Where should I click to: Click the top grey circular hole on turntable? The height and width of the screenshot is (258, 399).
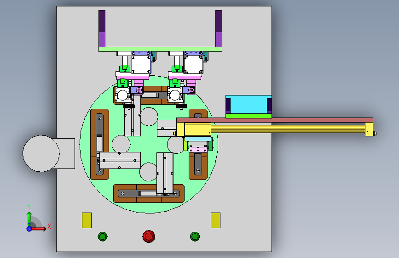point(149,117)
